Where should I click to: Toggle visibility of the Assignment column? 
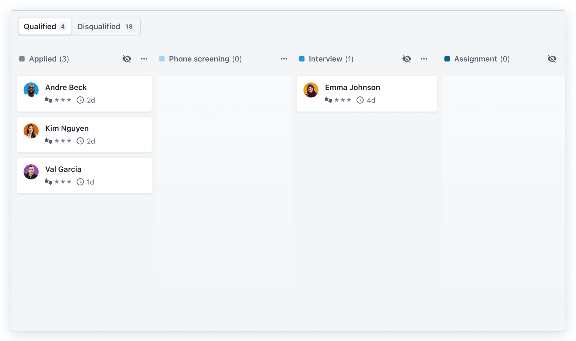click(x=552, y=59)
